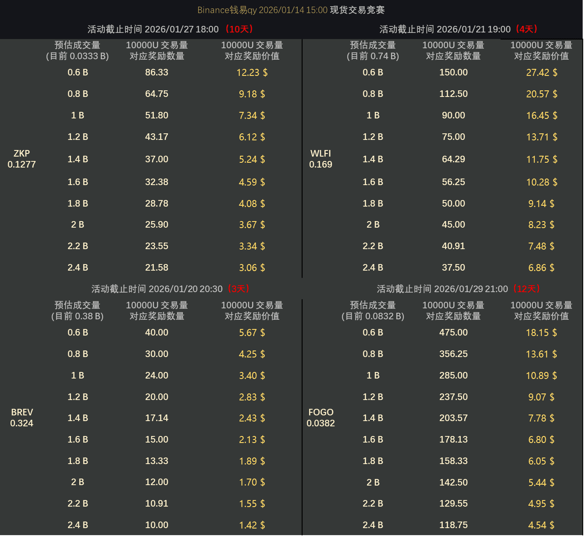The image size is (584, 536).
Task: Select the quantity '28.78'
Action: coord(157,204)
